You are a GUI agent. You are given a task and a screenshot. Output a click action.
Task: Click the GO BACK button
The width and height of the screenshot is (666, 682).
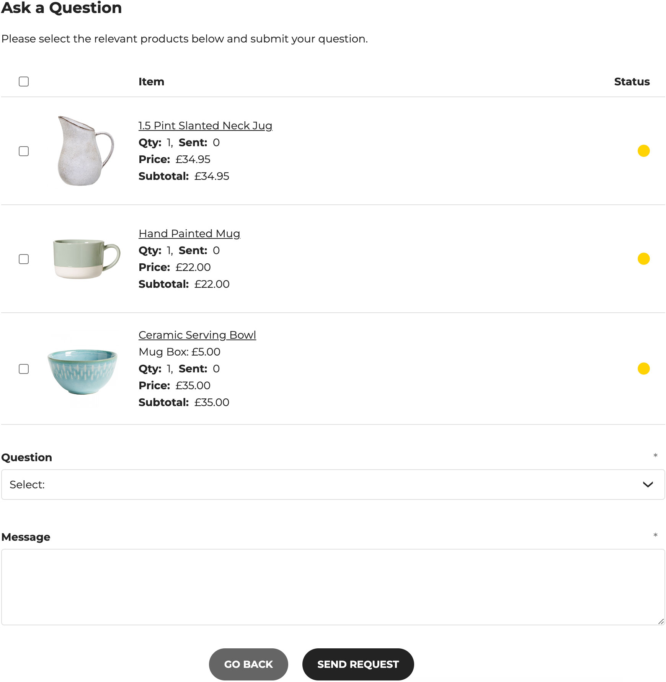[x=248, y=664]
